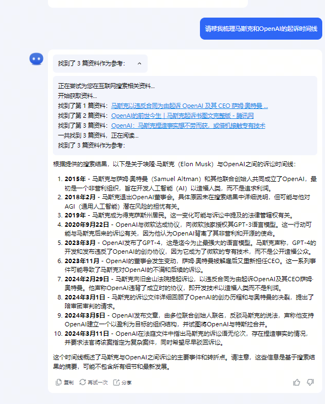325x404 pixels.
Task: Give the answer a thumbs up
Action: (x=296, y=383)
